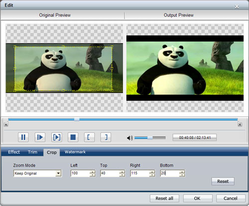Click the Original Preview video frame
The image size is (249, 206).
coord(64,68)
